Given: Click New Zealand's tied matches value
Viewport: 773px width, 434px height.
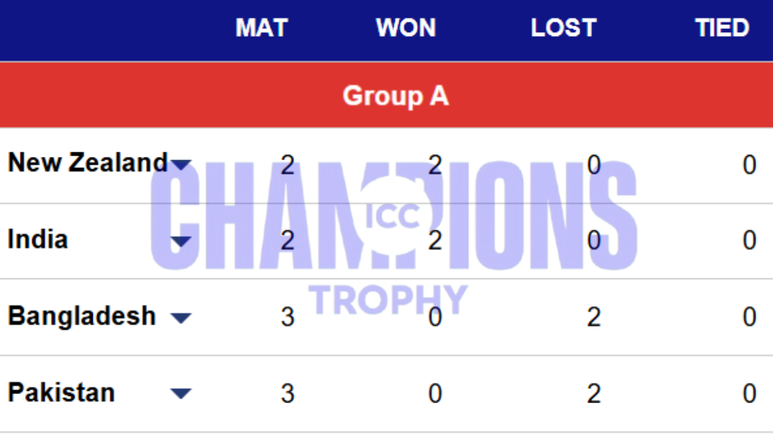Looking at the screenshot, I should pos(749,165).
